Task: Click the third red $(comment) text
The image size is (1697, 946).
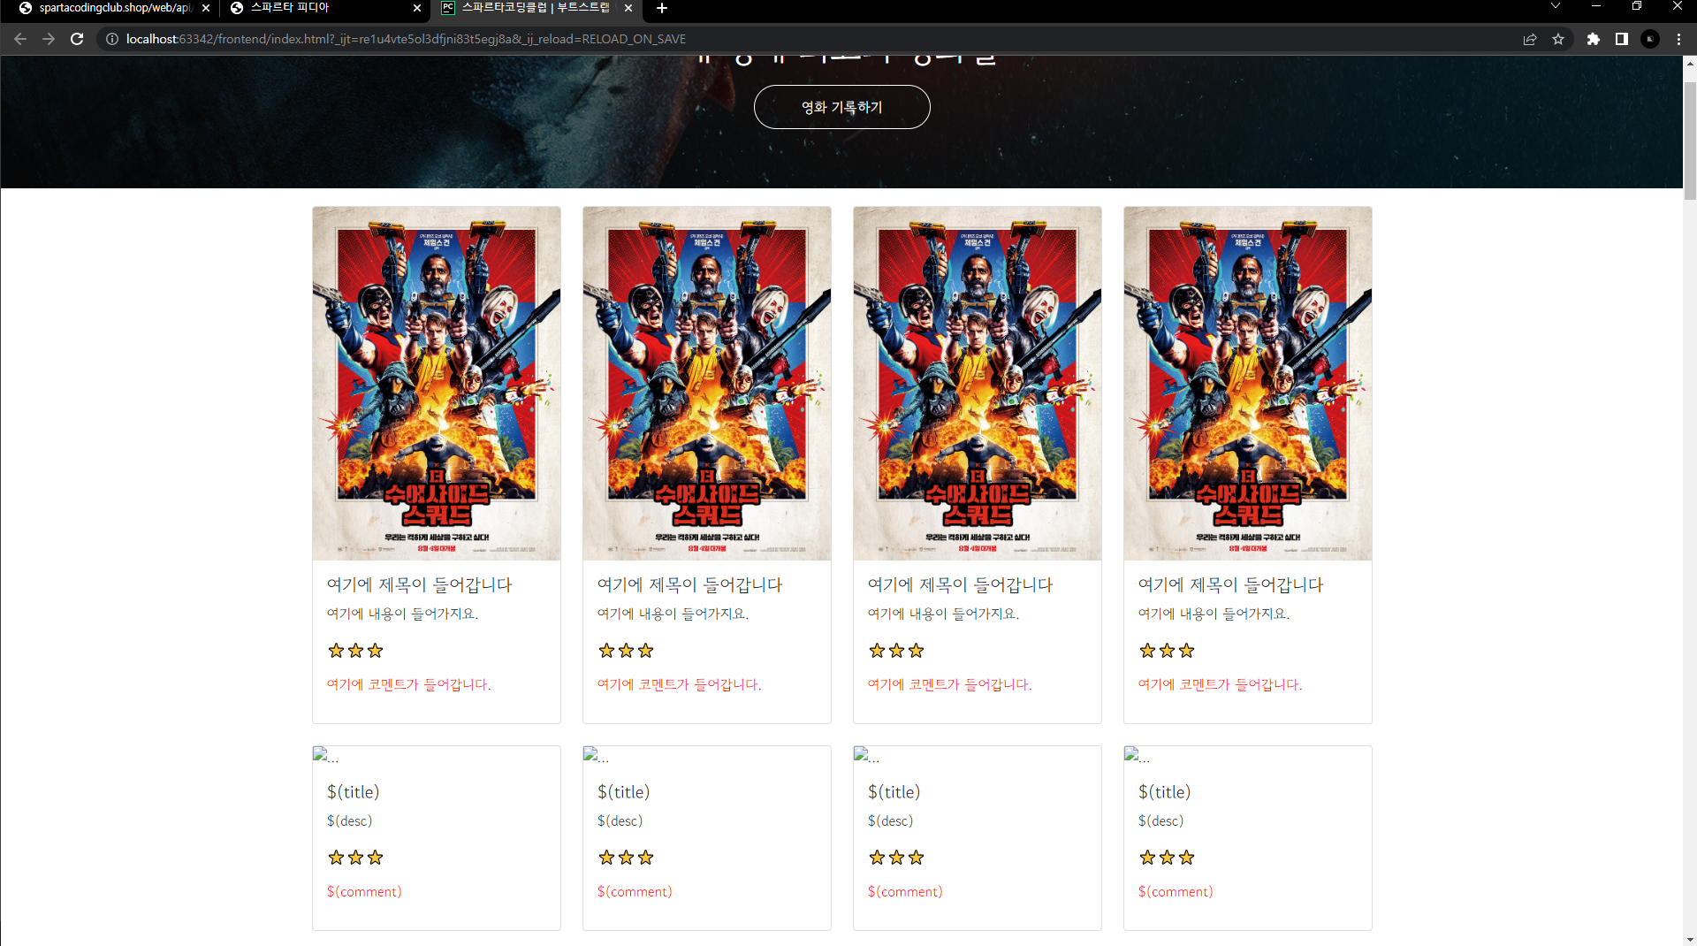Action: click(905, 891)
